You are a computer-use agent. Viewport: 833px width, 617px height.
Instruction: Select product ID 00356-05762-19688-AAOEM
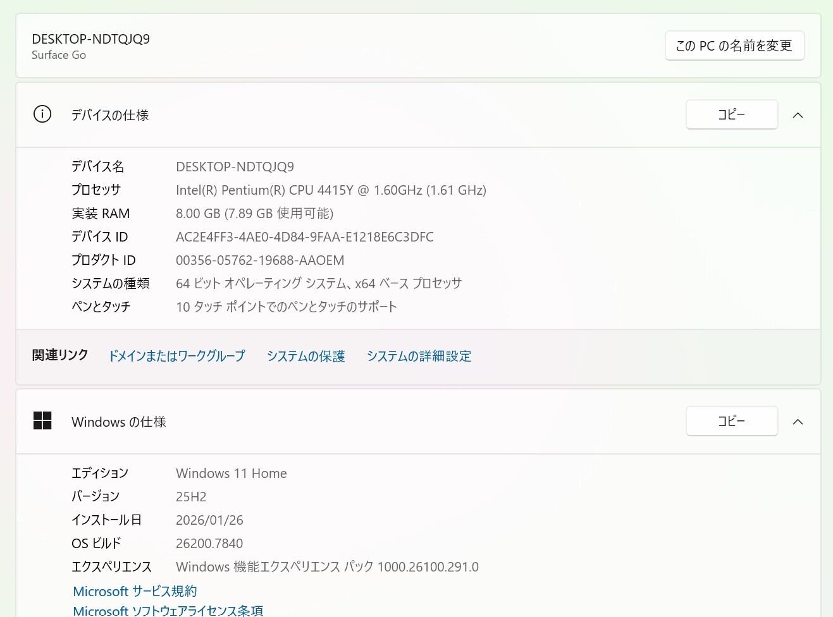(260, 260)
